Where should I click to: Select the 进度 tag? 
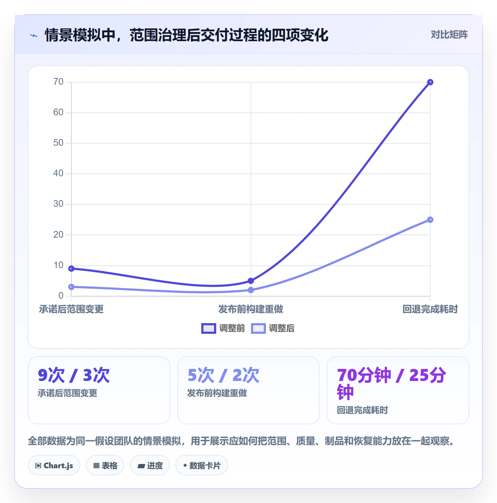[x=150, y=465]
